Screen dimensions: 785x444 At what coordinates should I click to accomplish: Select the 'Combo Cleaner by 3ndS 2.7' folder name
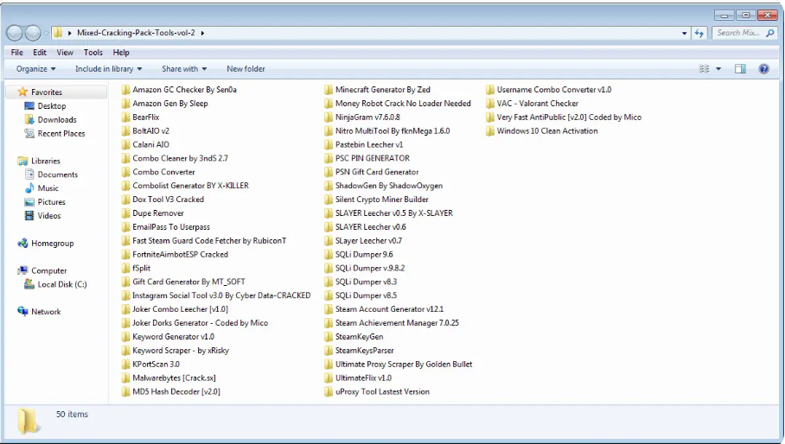pyautogui.click(x=180, y=158)
